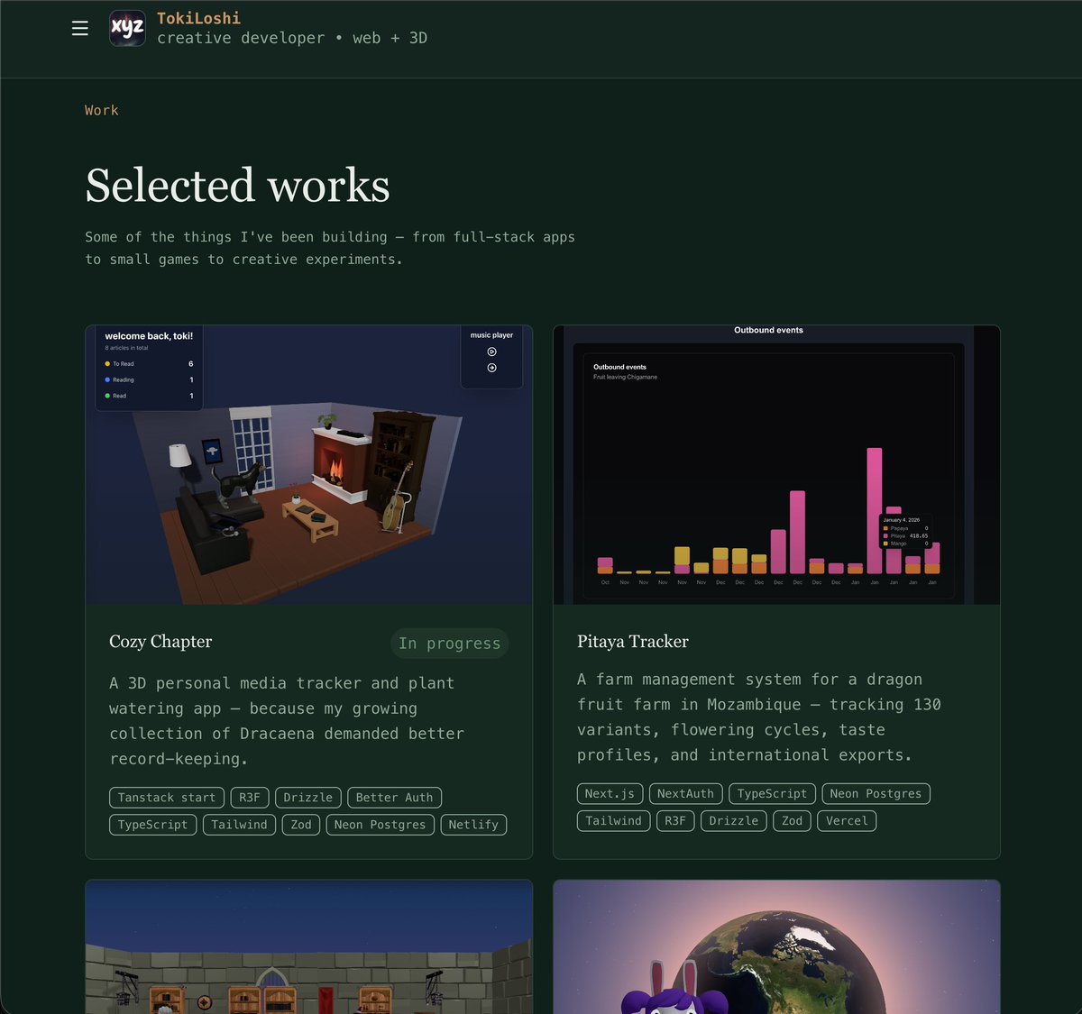Click the Next.js tag

[610, 794]
